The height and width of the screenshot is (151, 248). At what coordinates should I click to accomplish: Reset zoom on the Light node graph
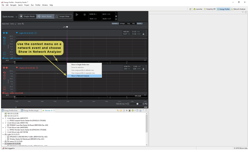tap(5, 38)
